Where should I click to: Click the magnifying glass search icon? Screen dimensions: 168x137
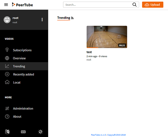tap(134, 5)
